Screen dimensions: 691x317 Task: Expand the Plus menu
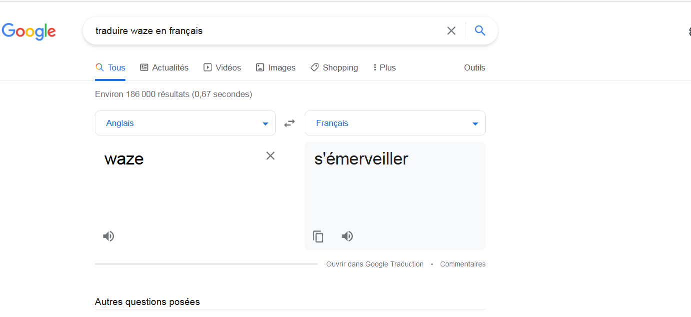click(384, 67)
